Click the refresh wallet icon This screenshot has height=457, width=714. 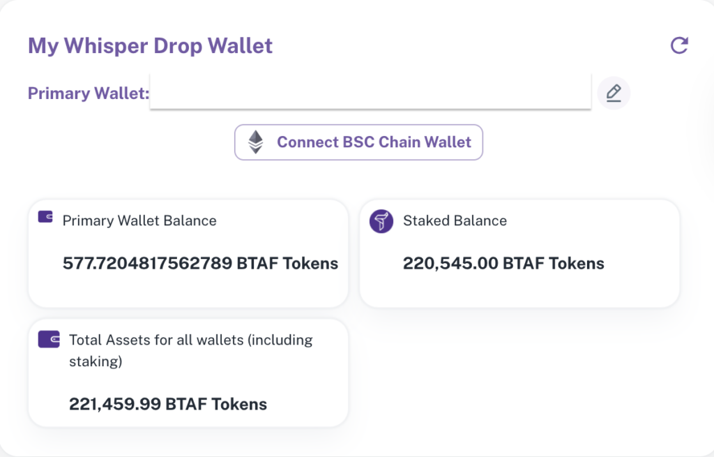click(x=679, y=45)
